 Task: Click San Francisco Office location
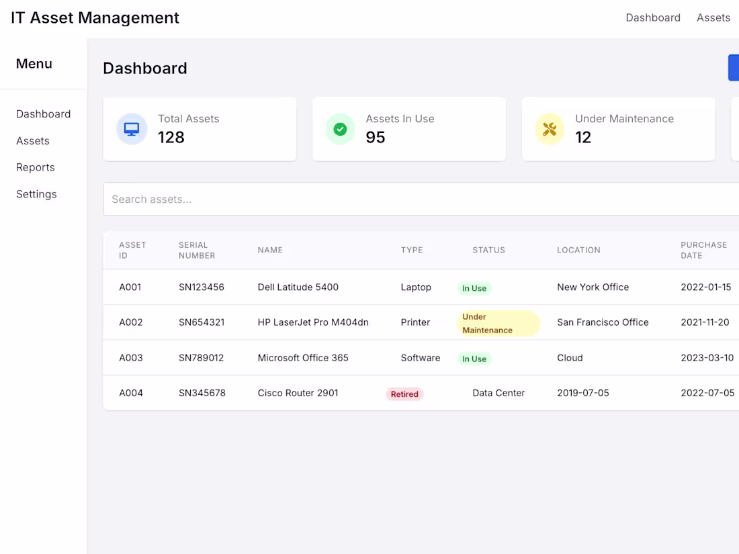tap(603, 323)
